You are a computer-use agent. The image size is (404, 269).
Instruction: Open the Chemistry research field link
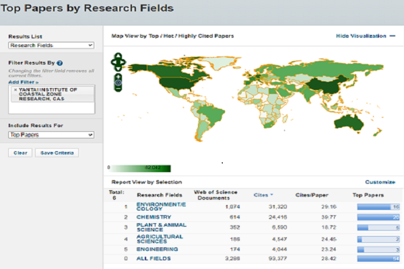point(152,218)
